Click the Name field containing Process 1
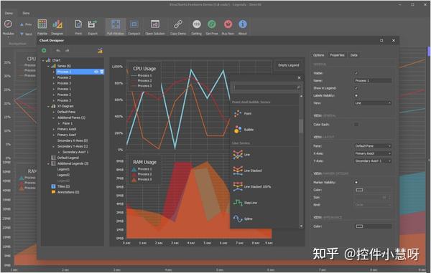The height and width of the screenshot is (273, 431). pos(372,80)
